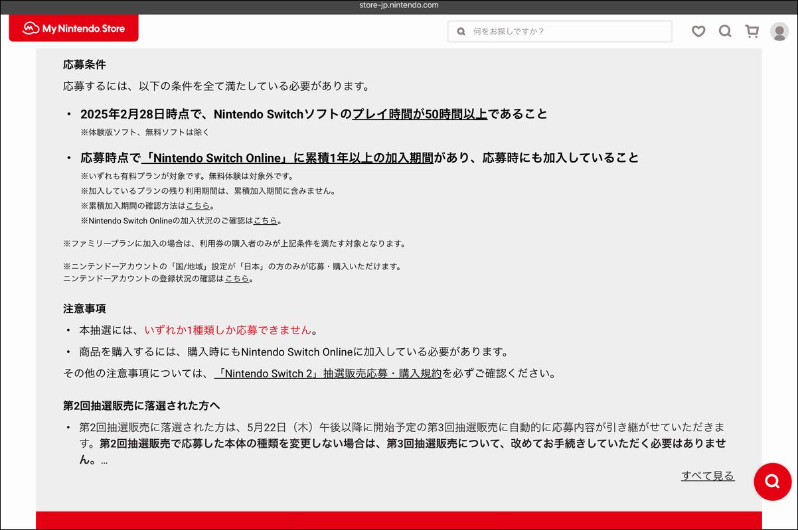The height and width of the screenshot is (530, 798).
Task: Click the ※加入しているプランの残り利用期間 note
Action: click(x=208, y=191)
